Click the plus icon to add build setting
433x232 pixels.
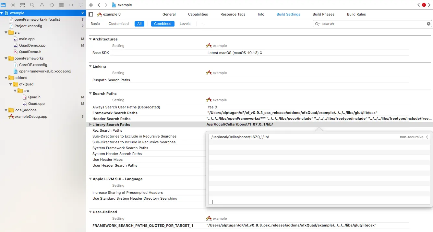coord(203,24)
